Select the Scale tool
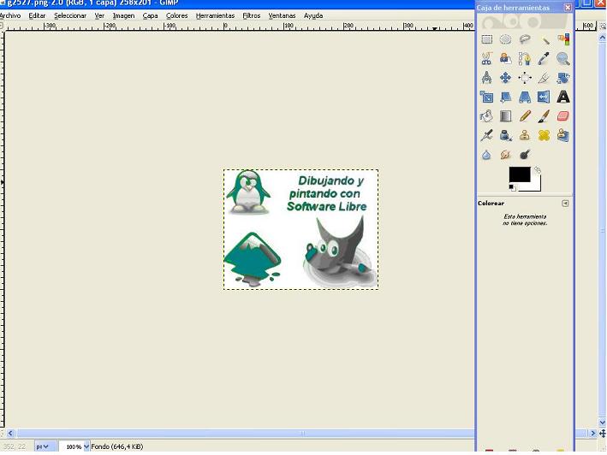The height and width of the screenshot is (455, 607). [x=486, y=97]
